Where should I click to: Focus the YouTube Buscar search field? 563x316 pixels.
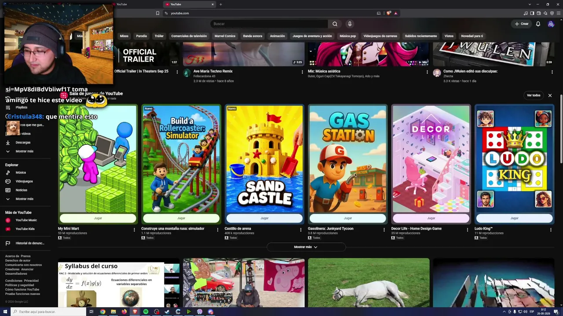[269, 24]
